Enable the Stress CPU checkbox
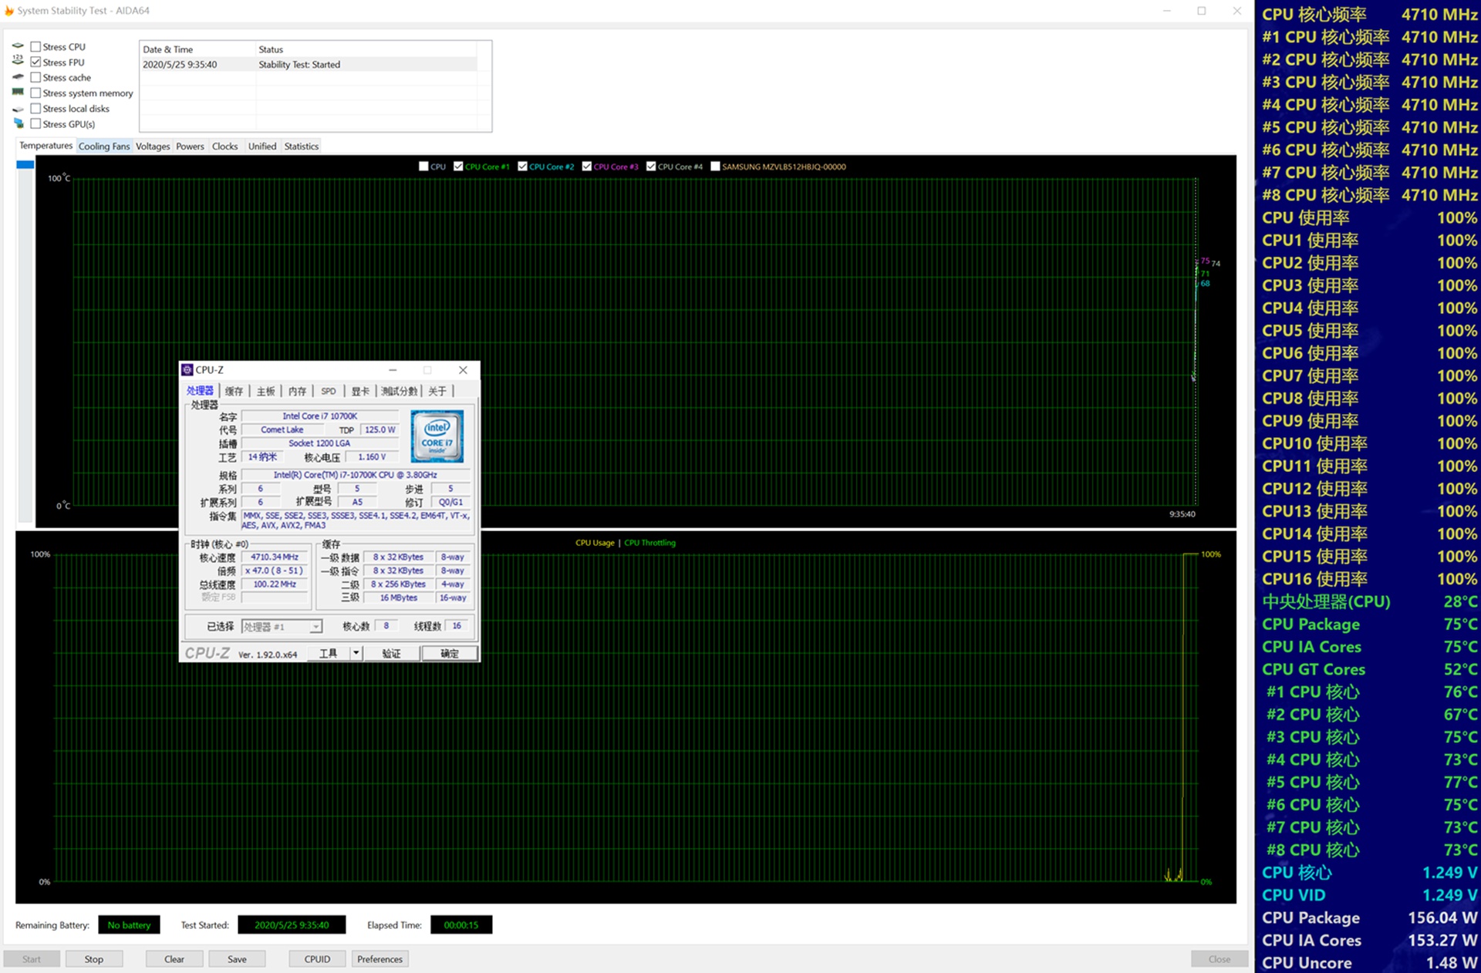This screenshot has height=973, width=1481. tap(35, 46)
